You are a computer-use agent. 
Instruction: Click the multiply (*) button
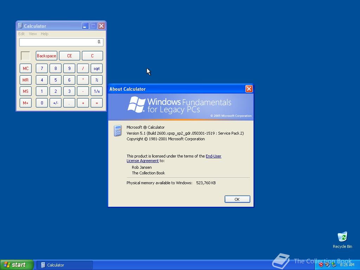click(83, 80)
